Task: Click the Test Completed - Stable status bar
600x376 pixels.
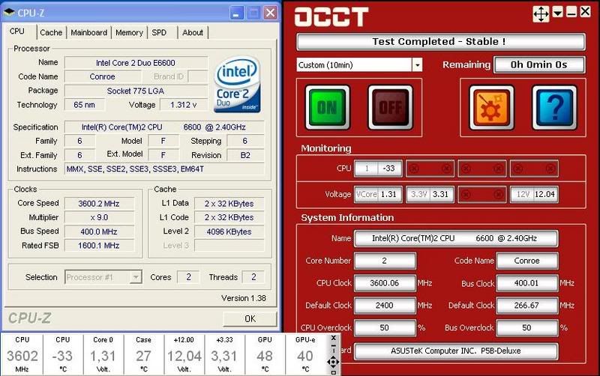Action: click(440, 41)
